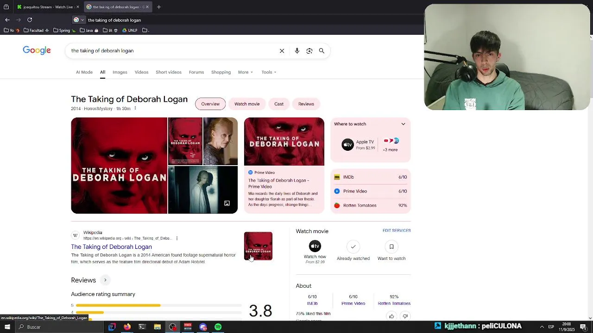Image resolution: width=593 pixels, height=333 pixels.
Task: Click the Google logo
Action: [37, 50]
